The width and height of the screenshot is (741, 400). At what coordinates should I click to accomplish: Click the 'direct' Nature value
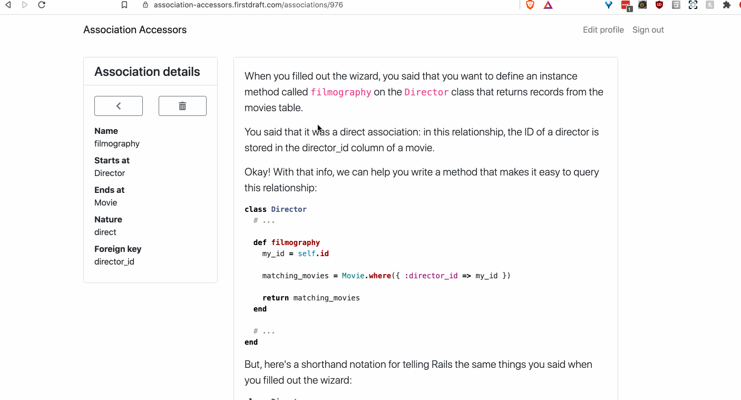(105, 232)
